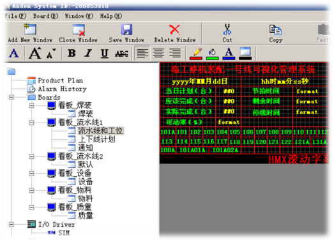Image resolution: width=334 pixels, height=242 pixels.
Task: Click the strikethrough ABC icon
Action: coord(121,54)
